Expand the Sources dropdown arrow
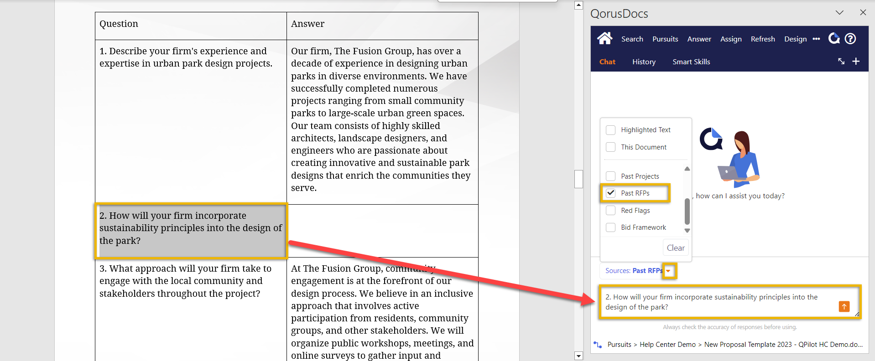 [668, 271]
